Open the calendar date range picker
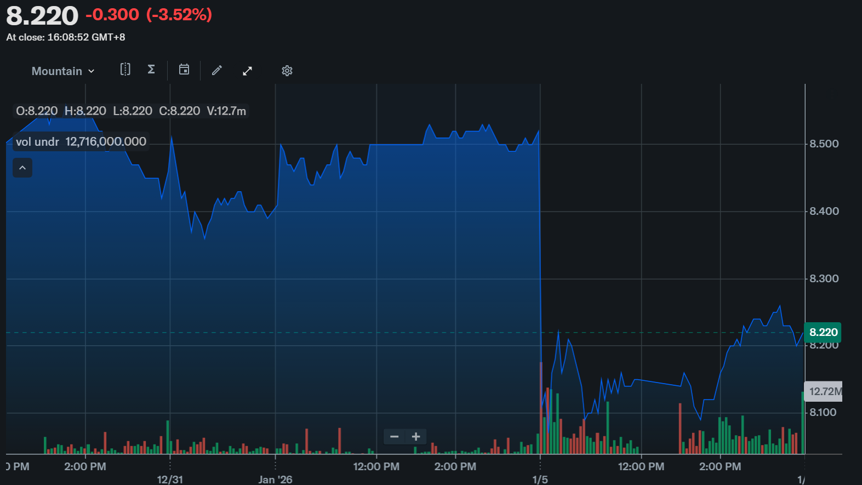Screen dimensions: 862x485 click(x=184, y=70)
